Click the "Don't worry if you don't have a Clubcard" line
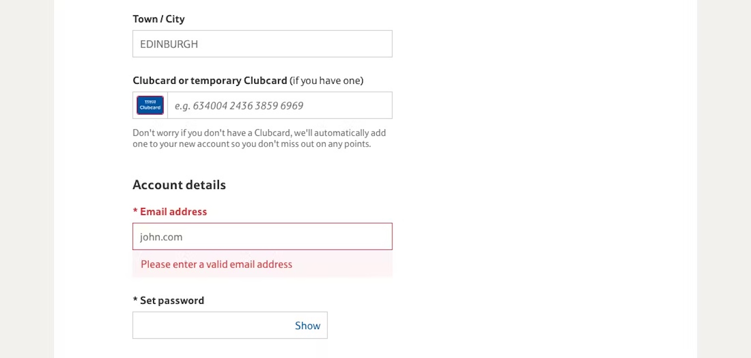Screen dimensions: 751x358 (x=259, y=133)
